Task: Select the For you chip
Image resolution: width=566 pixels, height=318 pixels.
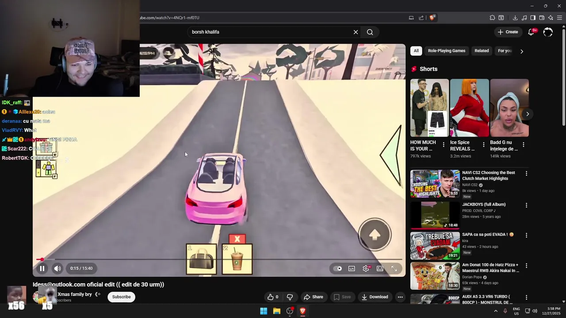Action: [x=505, y=51]
